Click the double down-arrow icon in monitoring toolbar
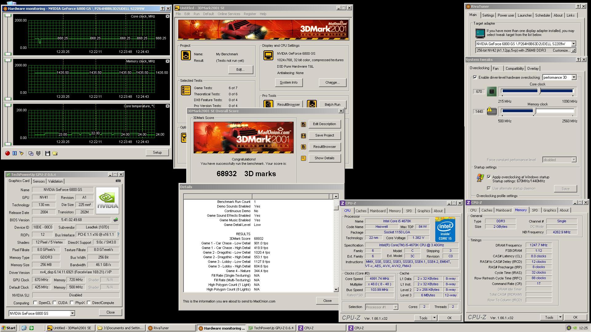 (38, 153)
